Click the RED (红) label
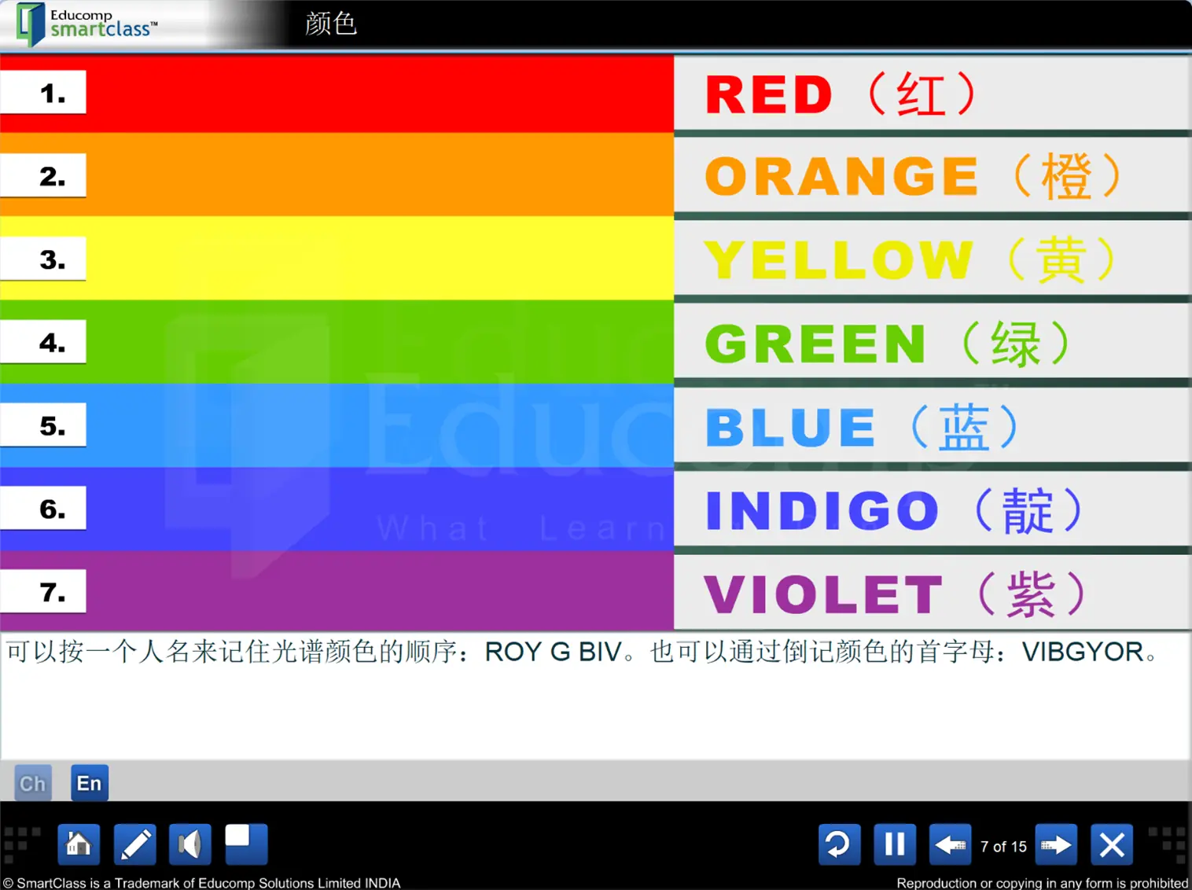Image resolution: width=1192 pixels, height=890 pixels. click(841, 94)
